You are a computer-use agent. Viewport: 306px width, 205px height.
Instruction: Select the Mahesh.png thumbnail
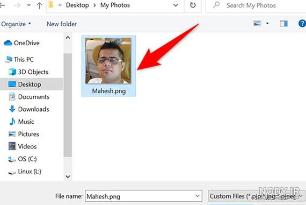coord(108,66)
